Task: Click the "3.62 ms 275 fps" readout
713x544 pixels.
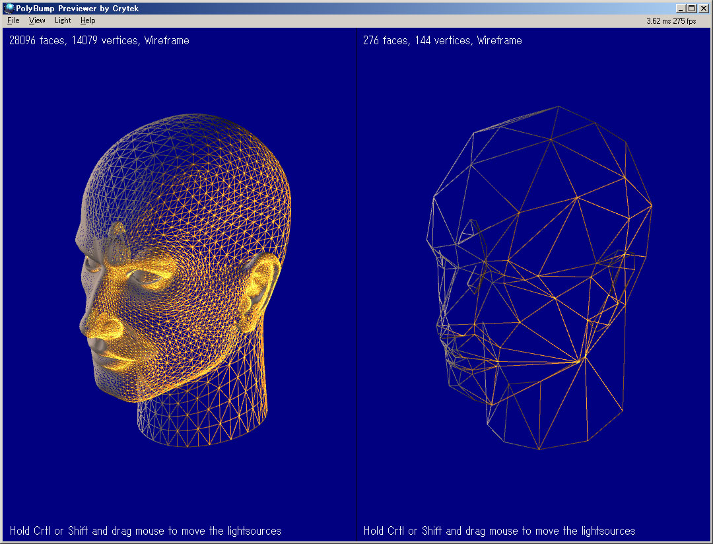Action: click(671, 21)
